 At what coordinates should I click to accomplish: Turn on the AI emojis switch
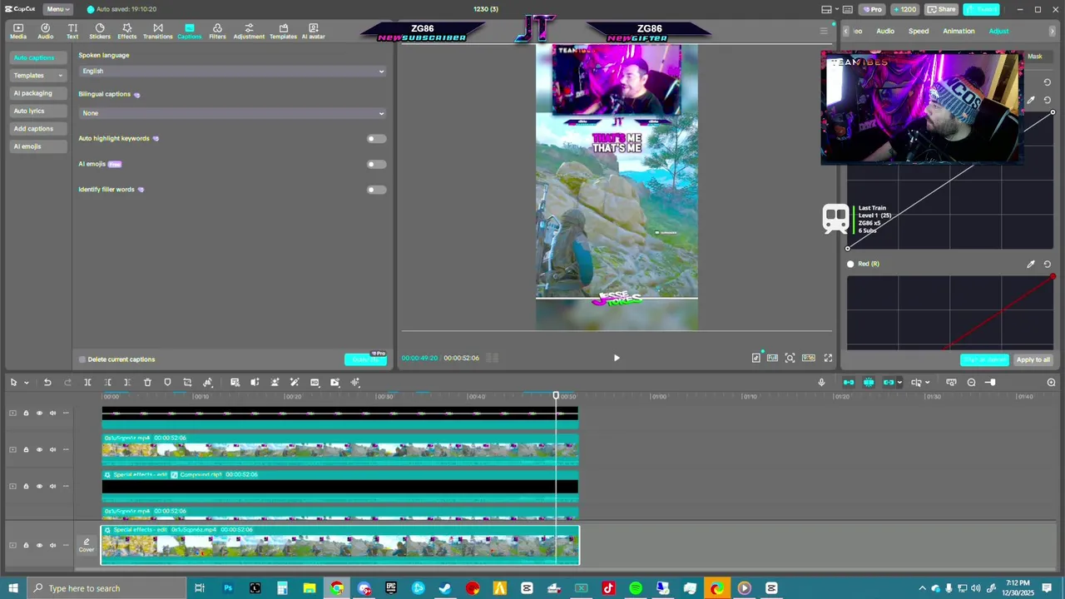(376, 164)
